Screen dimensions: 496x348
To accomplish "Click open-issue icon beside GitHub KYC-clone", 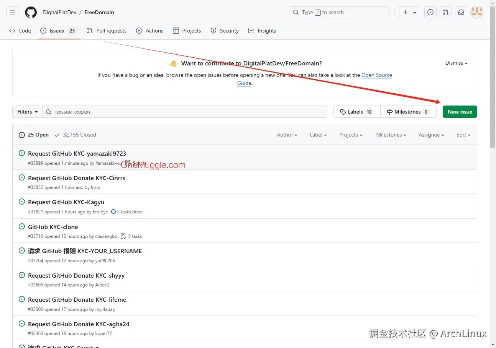I will click(22, 226).
